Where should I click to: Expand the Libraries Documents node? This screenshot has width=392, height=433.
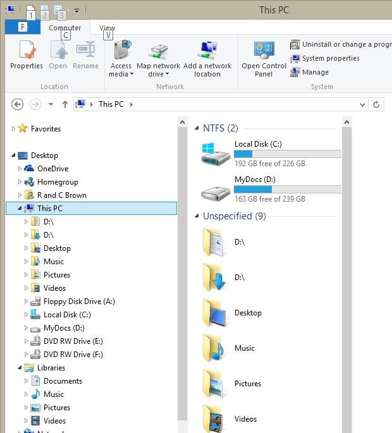(26, 381)
